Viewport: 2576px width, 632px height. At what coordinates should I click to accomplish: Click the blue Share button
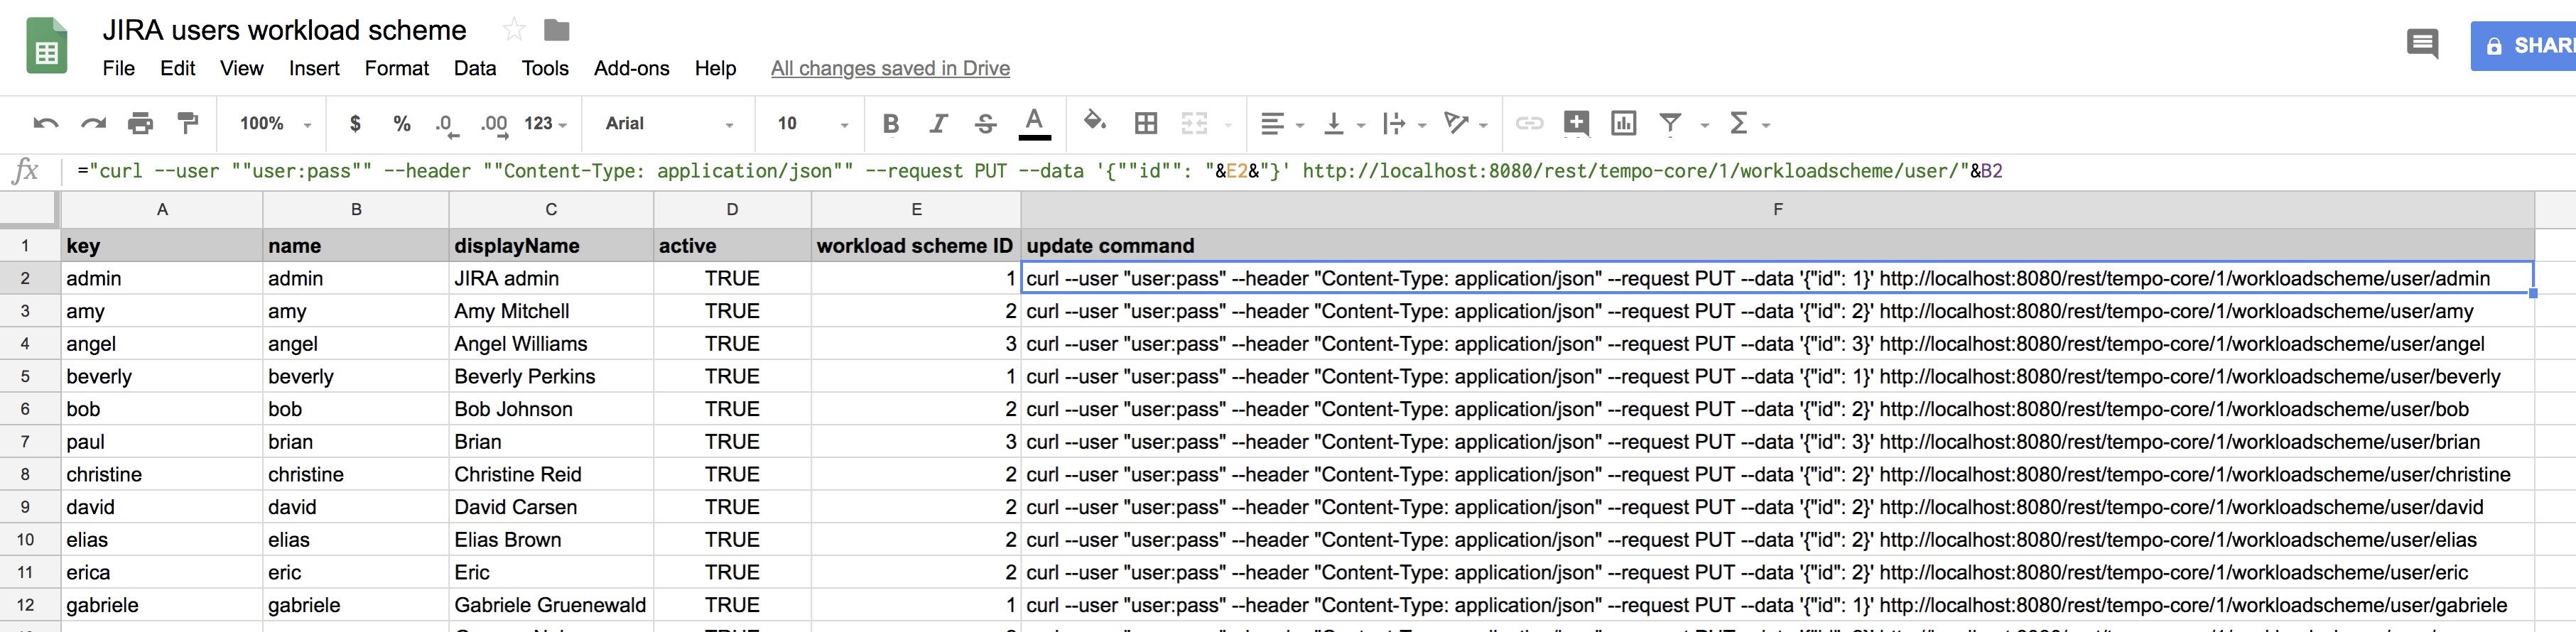pos(2526,46)
